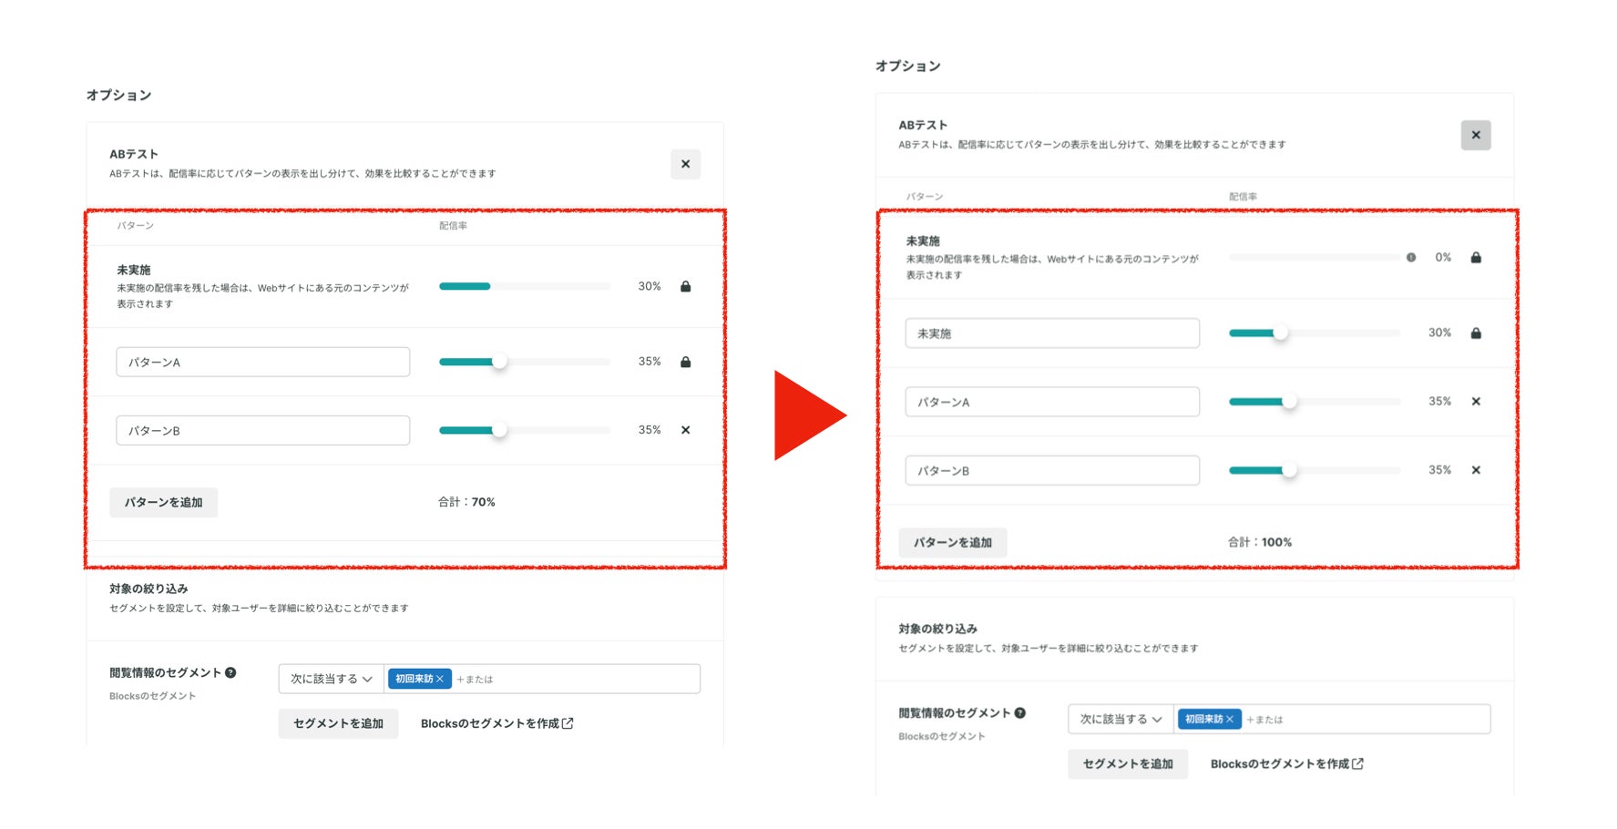
Task: Click the パターンA name field in left panel
Action: tap(263, 362)
